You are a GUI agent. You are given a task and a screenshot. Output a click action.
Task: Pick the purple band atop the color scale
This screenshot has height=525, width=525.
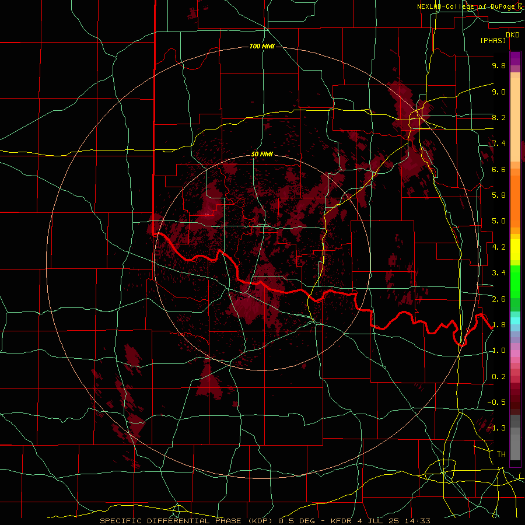tap(515, 58)
